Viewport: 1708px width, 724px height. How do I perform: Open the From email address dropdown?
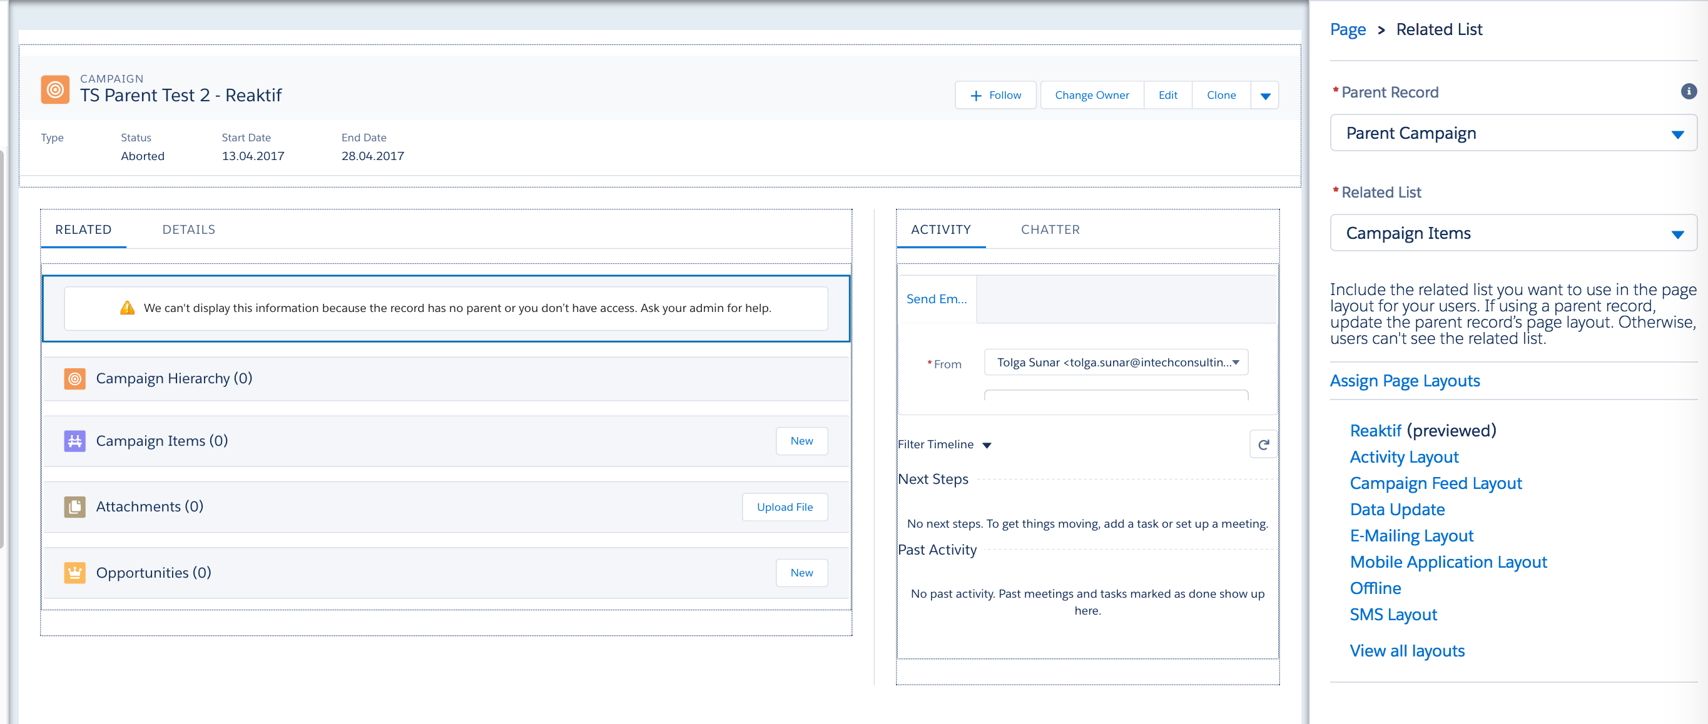click(1116, 363)
